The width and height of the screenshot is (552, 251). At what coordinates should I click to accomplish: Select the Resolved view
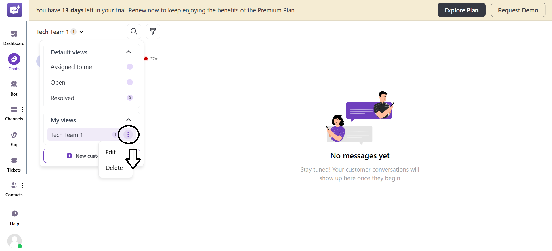62,98
